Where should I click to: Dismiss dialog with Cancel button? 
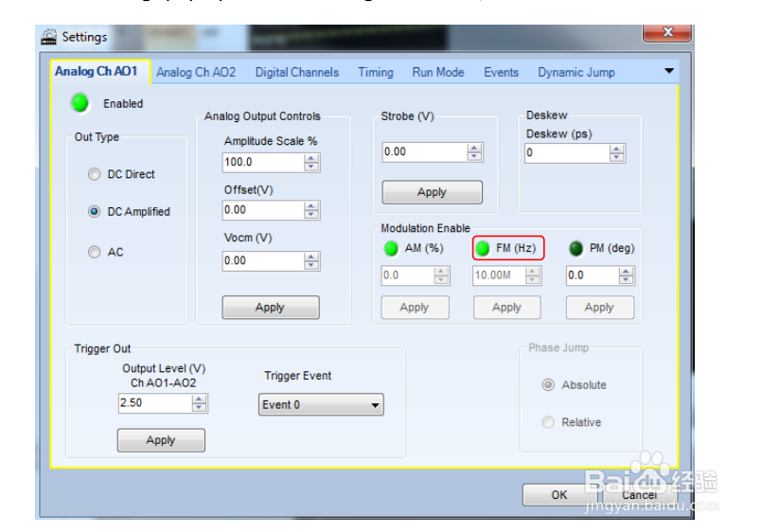(x=640, y=494)
